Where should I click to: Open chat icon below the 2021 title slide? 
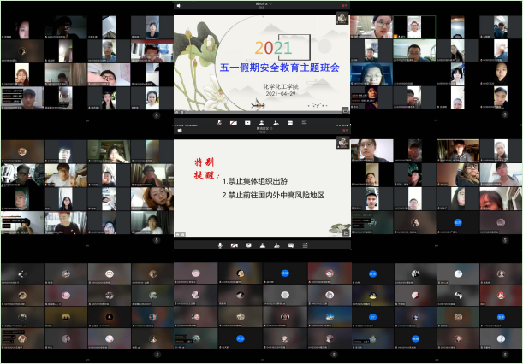289,123
